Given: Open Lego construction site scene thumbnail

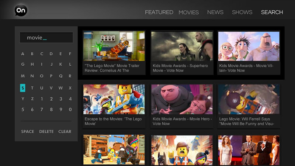Looking at the screenshot, I should 114,150.
